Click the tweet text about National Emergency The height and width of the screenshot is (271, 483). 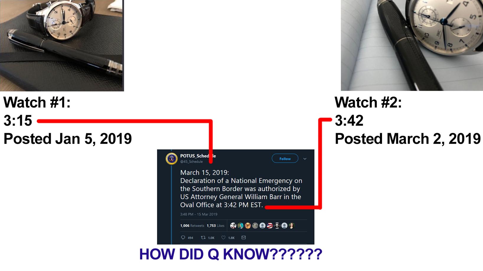tap(241, 189)
